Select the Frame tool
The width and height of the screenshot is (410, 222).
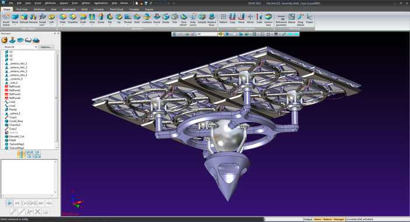click(309, 19)
